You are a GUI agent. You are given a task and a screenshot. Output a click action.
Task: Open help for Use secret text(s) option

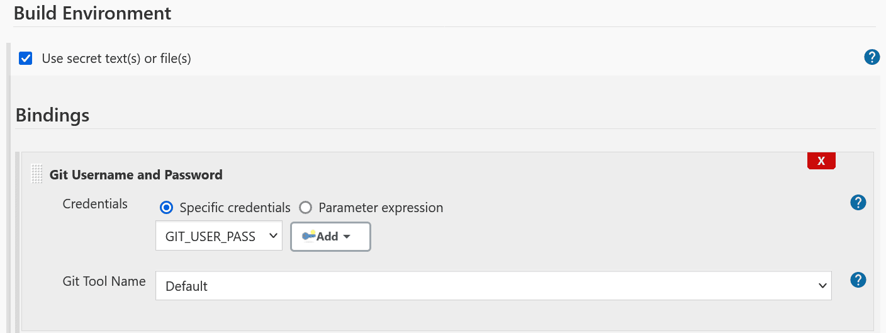[x=872, y=58]
